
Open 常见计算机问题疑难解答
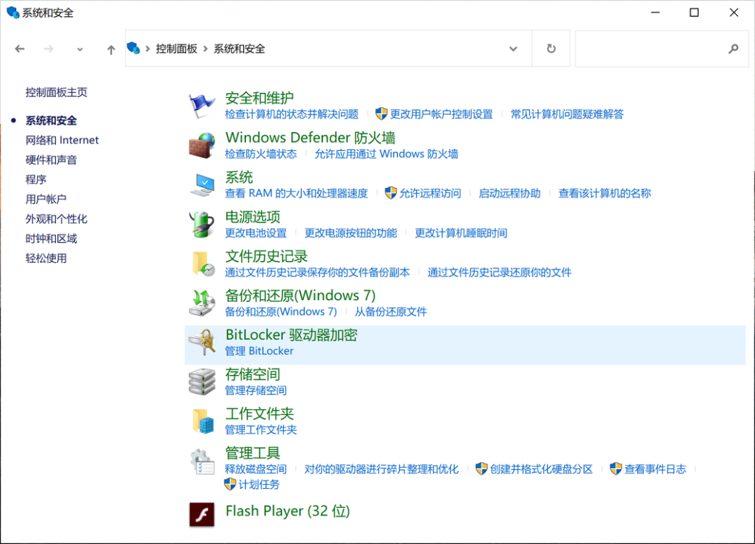567,114
